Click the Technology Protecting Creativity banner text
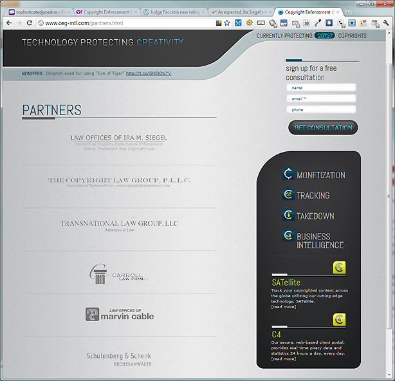Viewport: 395px width, 381px height. click(102, 42)
